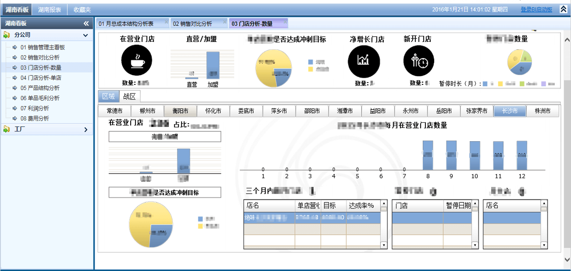Screen dimensions: 571x271
Task: Close the 01 月总成本结构分析表 tab
Action: pyautogui.click(x=166, y=21)
